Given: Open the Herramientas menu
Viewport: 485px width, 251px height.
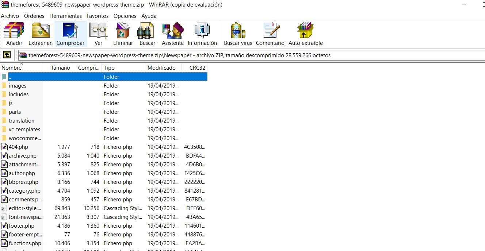Looking at the screenshot, I should point(66,16).
